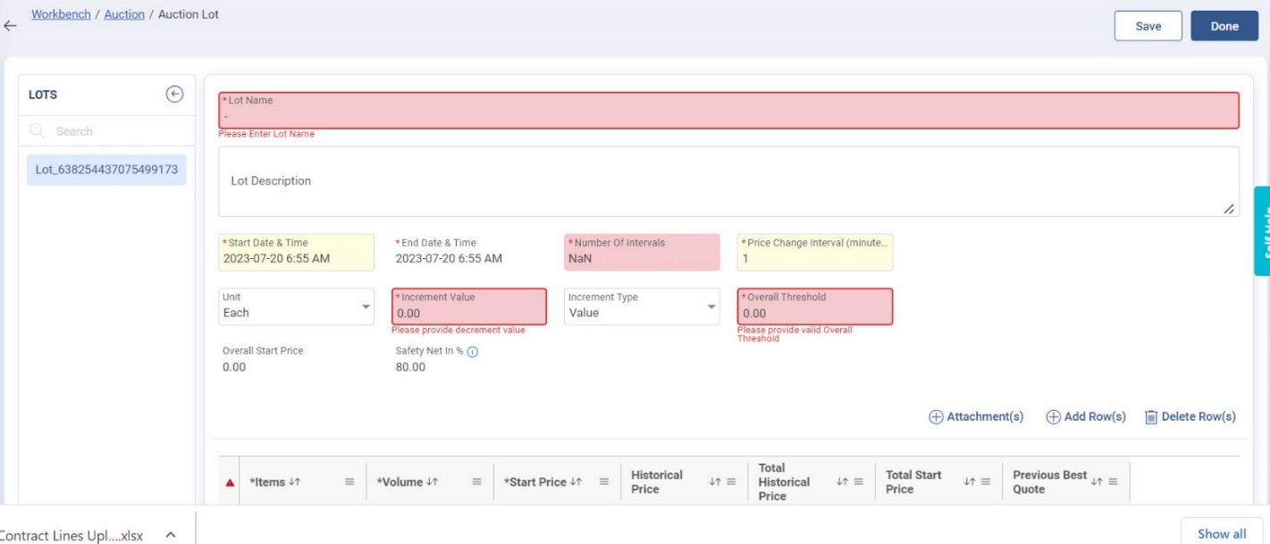Sort by Start Price column arrows
This screenshot has height=544, width=1270.
click(576, 482)
